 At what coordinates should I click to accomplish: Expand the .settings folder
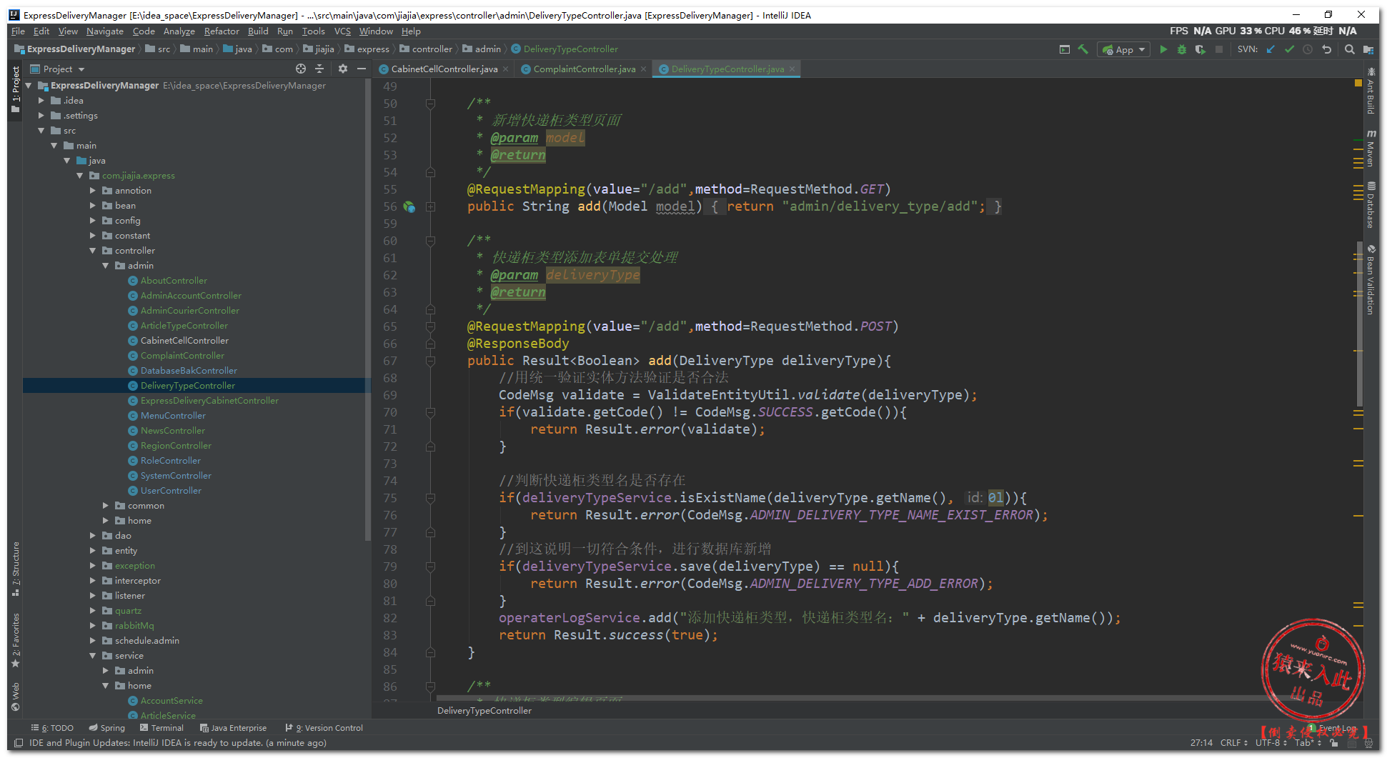pyautogui.click(x=41, y=116)
